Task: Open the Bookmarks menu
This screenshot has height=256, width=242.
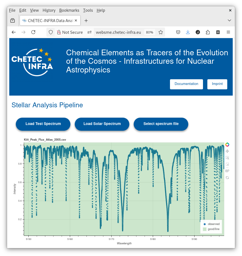Action: click(x=69, y=10)
